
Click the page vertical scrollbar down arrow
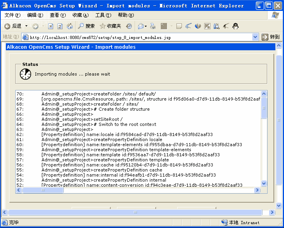[279, 205]
